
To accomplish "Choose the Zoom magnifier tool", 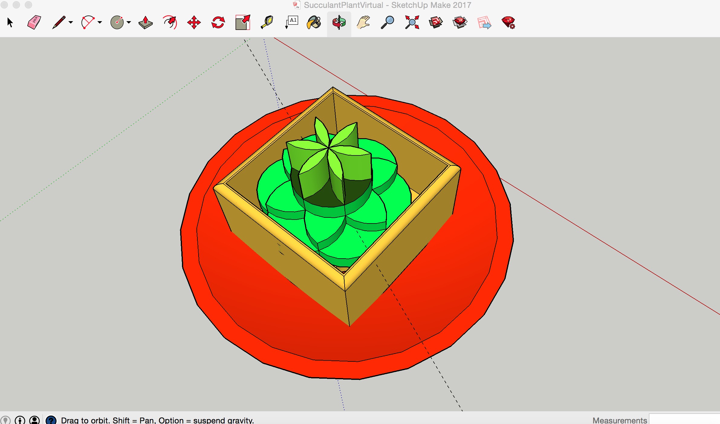I will point(387,23).
